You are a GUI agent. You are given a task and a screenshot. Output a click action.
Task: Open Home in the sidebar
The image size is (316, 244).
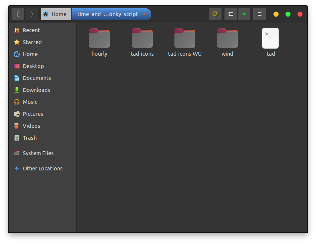click(x=42, y=54)
